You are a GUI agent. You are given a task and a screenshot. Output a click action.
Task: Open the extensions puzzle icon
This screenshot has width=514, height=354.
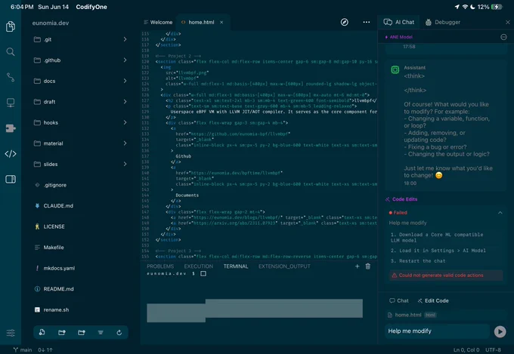point(11,128)
